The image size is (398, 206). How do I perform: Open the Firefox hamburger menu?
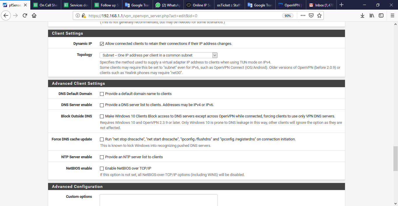point(392,15)
